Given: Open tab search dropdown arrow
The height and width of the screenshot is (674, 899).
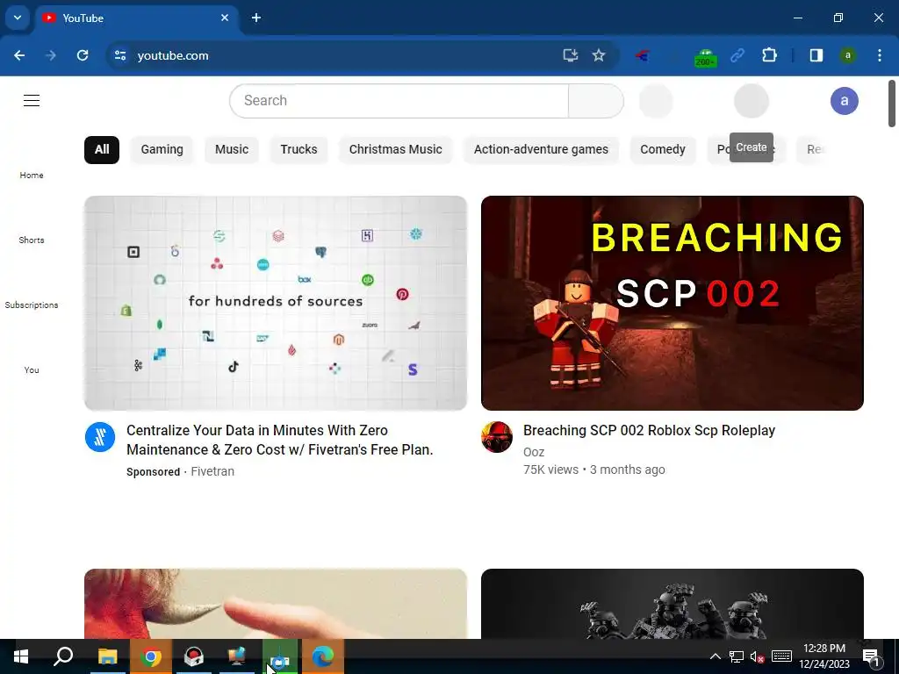Looking at the screenshot, I should coord(18,18).
